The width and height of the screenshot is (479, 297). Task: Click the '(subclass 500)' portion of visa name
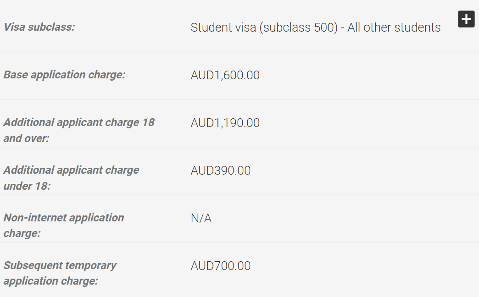pyautogui.click(x=299, y=28)
